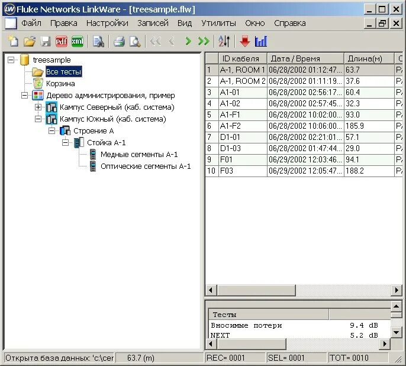The width and height of the screenshot is (406, 366).
Task: Open the Вид menu
Action: pos(185,23)
